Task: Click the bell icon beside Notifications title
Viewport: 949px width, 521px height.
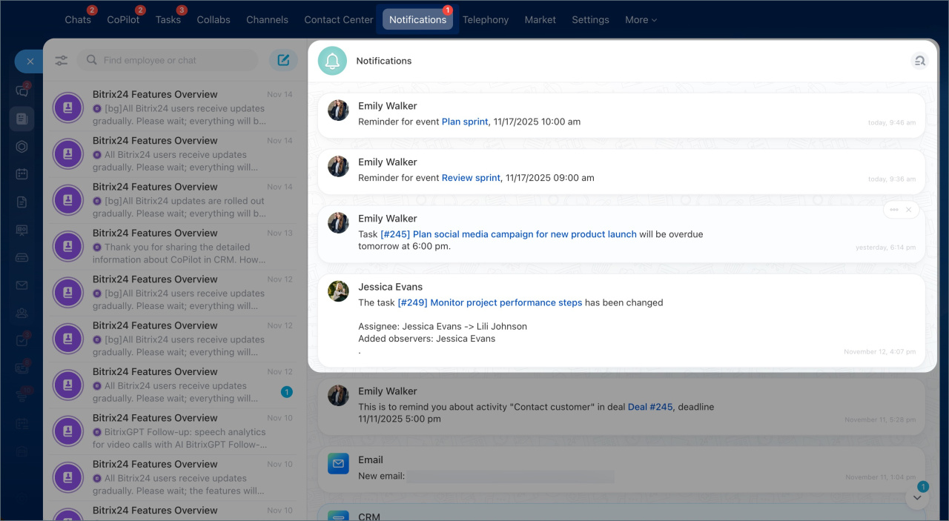Action: click(332, 61)
